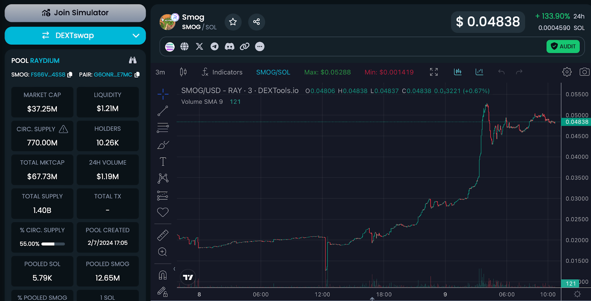Open the Smog Telegram channel
Viewport: 591px width, 301px height.
[x=215, y=46]
